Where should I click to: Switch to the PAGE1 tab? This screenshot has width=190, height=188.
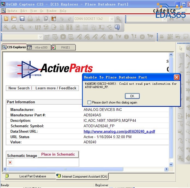click(x=63, y=47)
